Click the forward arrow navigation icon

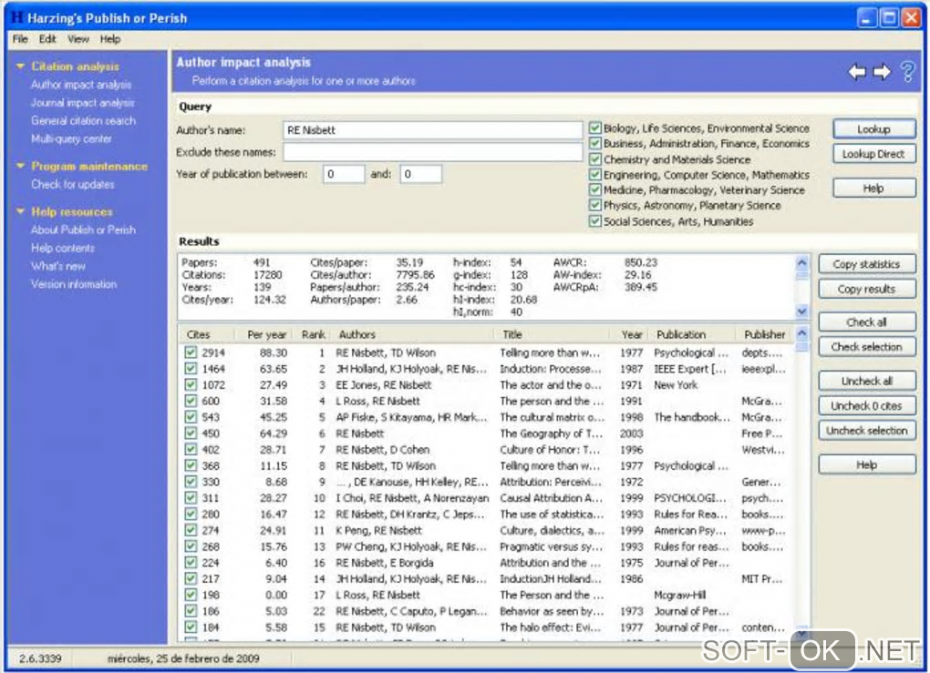(x=882, y=73)
